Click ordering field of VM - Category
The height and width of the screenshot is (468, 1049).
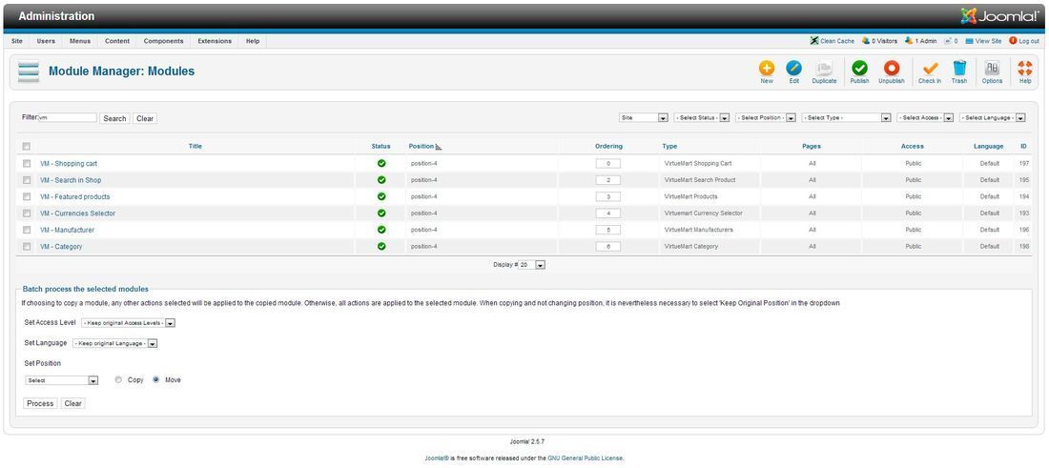608,246
